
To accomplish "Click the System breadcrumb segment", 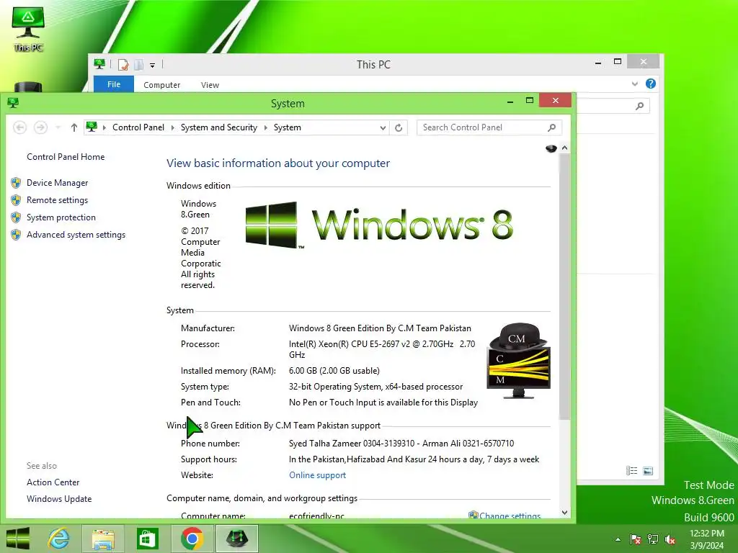I will pyautogui.click(x=287, y=127).
